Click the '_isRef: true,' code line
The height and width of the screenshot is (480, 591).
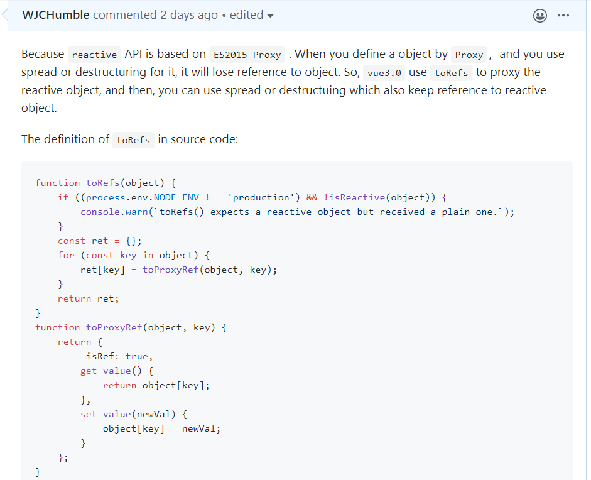pyautogui.click(x=116, y=356)
